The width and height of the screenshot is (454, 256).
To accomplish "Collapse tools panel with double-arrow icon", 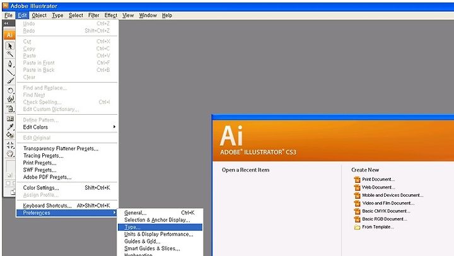I will [x=6, y=23].
